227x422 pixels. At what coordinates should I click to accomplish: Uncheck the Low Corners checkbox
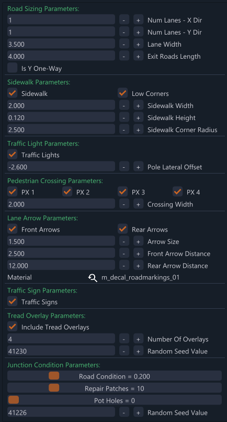(123, 93)
